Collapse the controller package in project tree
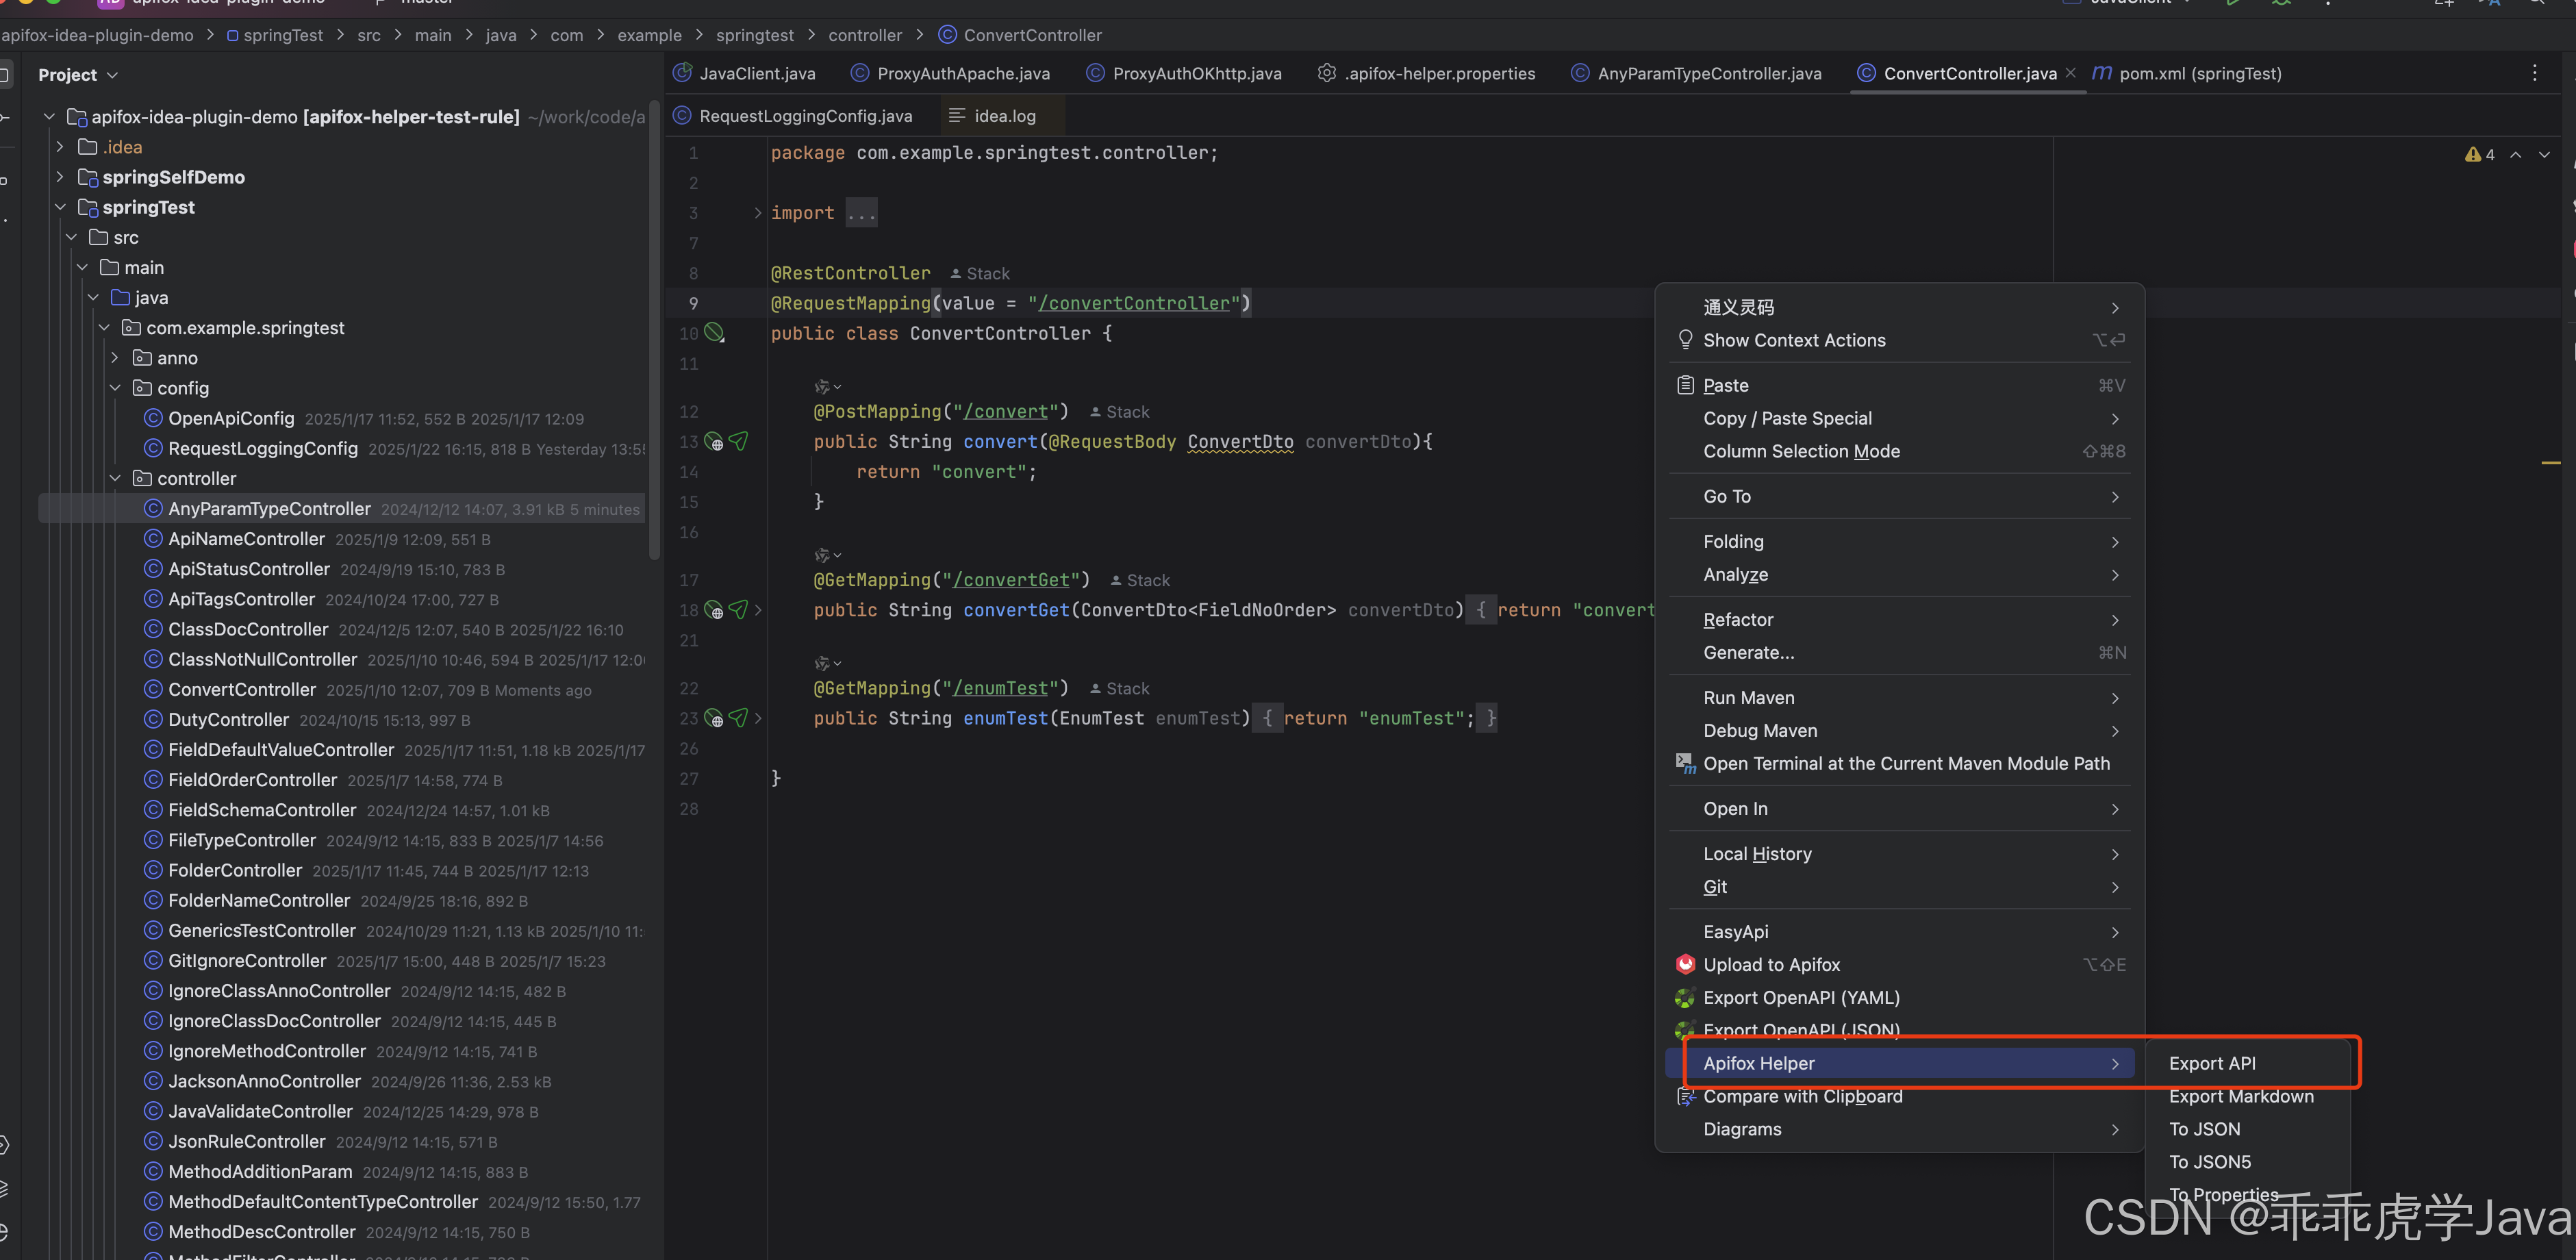Image resolution: width=2576 pixels, height=1260 pixels. click(x=115, y=478)
